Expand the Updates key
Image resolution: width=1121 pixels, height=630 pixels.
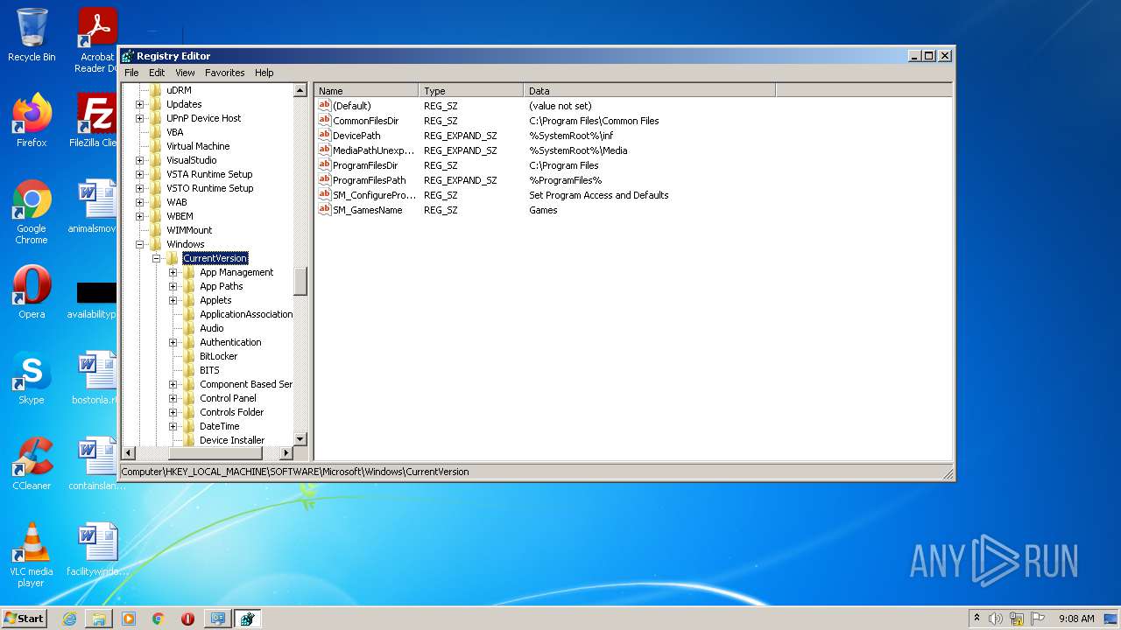click(140, 104)
